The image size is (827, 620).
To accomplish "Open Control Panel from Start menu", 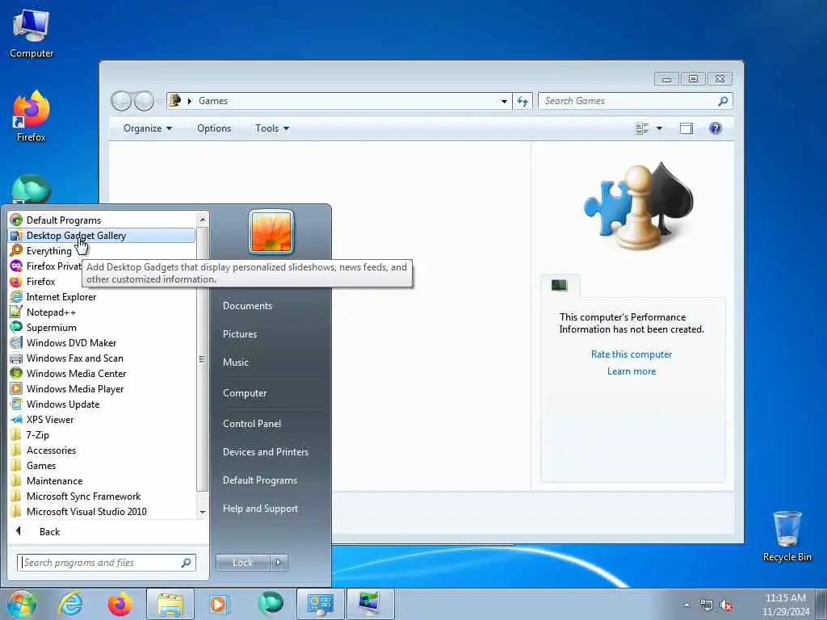I will tap(252, 423).
